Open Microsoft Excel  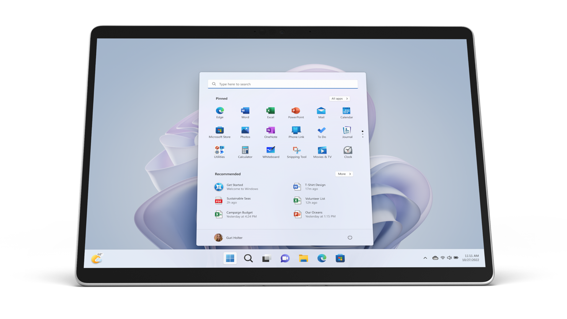(270, 111)
